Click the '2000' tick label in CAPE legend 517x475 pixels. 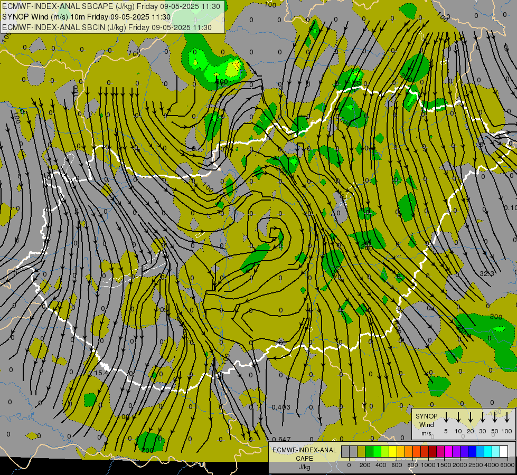(460, 465)
